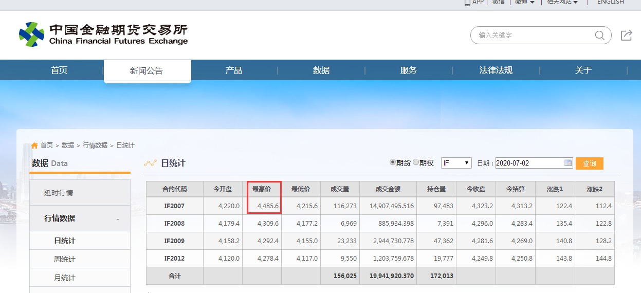
Task: Click the orange home icon in breadcrumb
Action: pyautogui.click(x=34, y=145)
